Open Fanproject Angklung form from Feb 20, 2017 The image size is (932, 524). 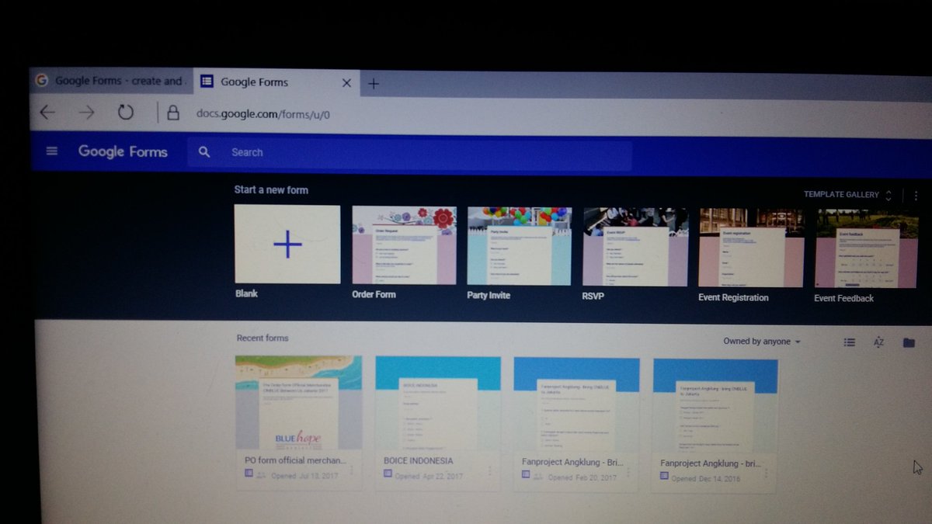click(x=576, y=405)
